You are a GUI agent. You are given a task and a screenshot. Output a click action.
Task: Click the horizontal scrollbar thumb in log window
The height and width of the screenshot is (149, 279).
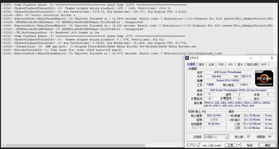[x=75, y=146]
